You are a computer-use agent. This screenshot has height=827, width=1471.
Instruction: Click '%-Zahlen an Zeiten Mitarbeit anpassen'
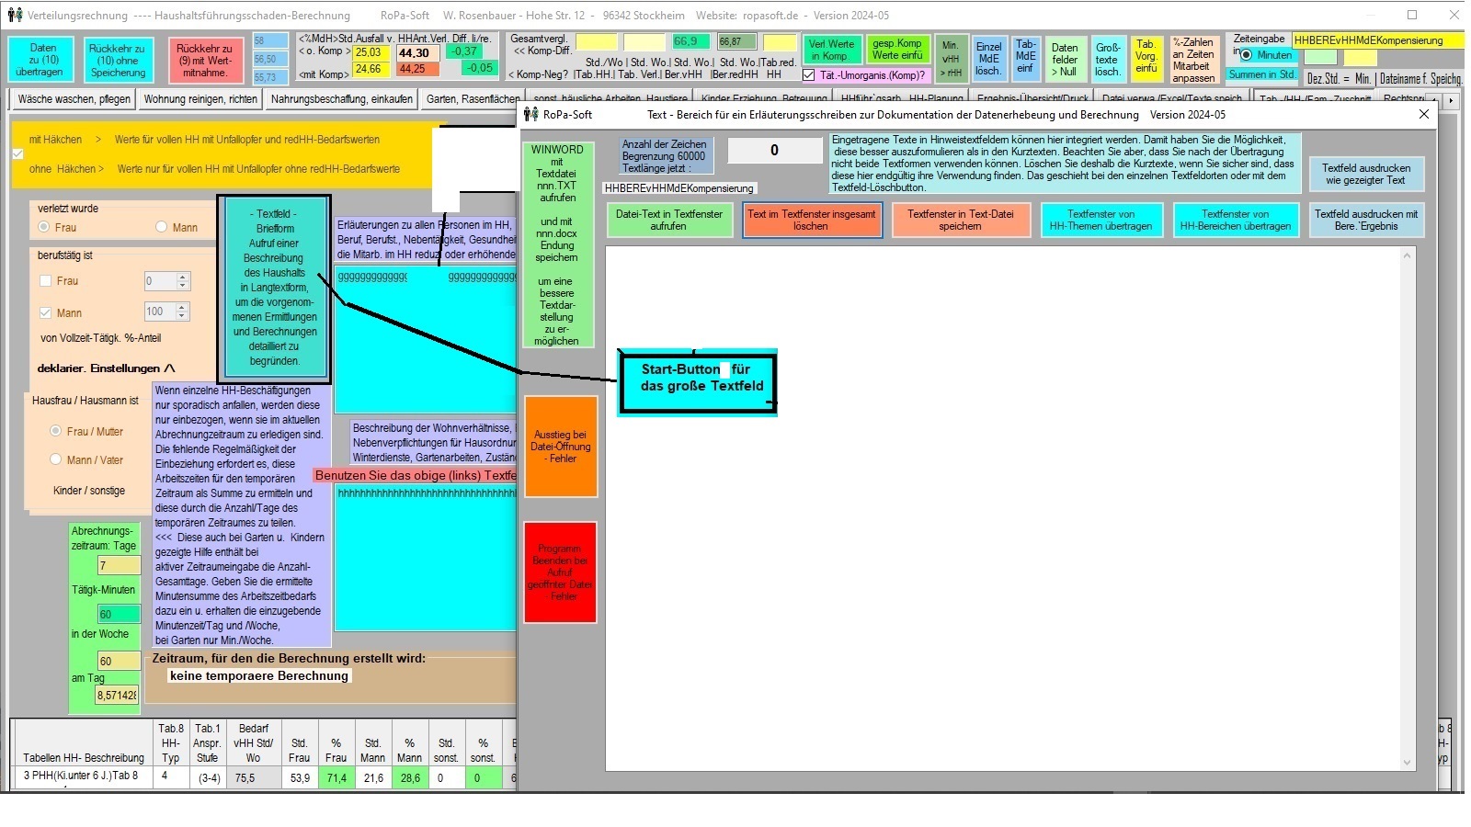click(x=1193, y=61)
